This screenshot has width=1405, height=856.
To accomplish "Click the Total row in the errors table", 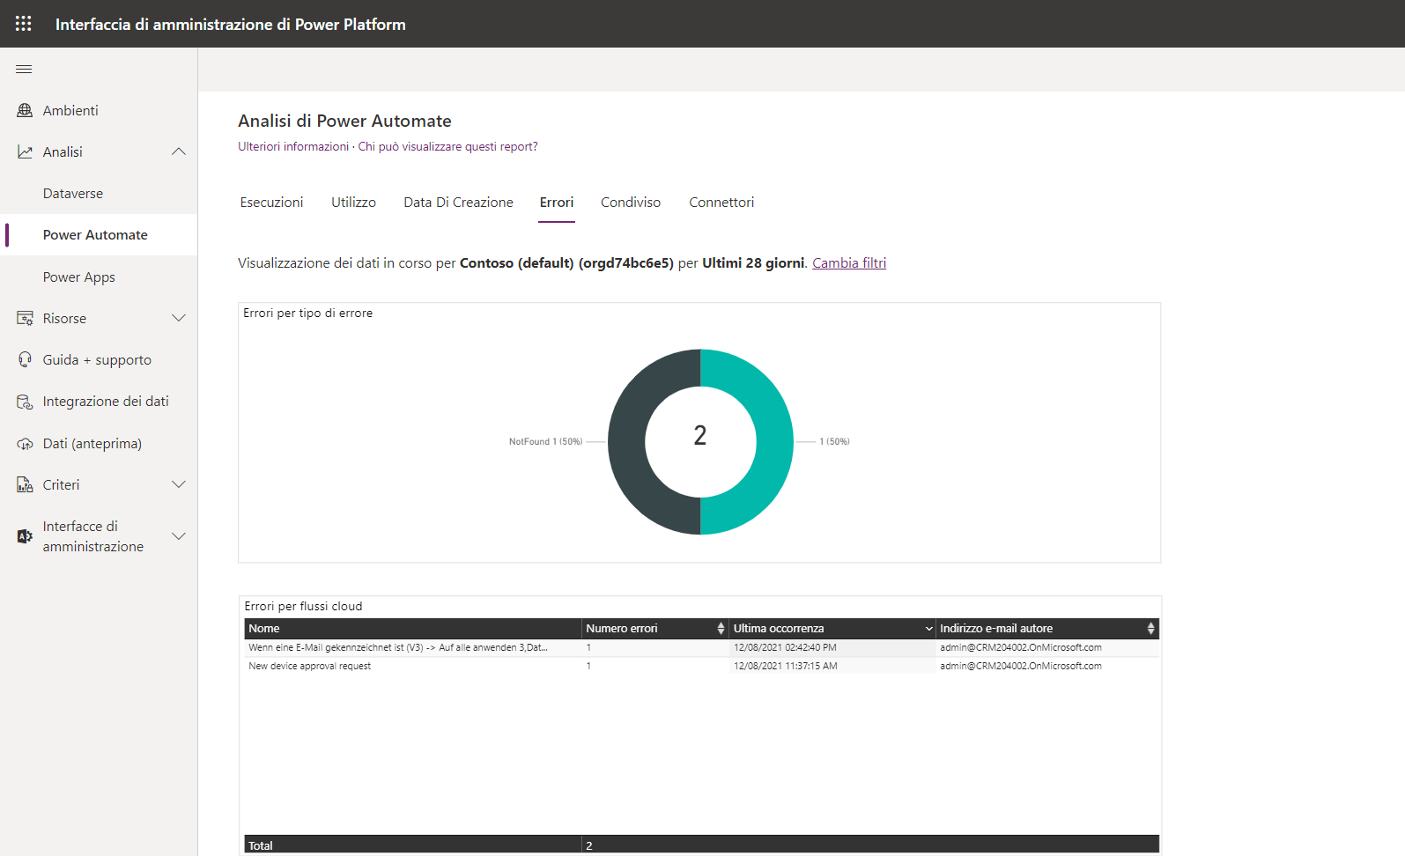I will pyautogui.click(x=701, y=845).
